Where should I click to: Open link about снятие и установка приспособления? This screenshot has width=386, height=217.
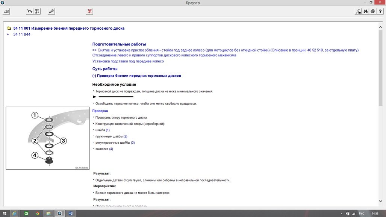point(225,50)
